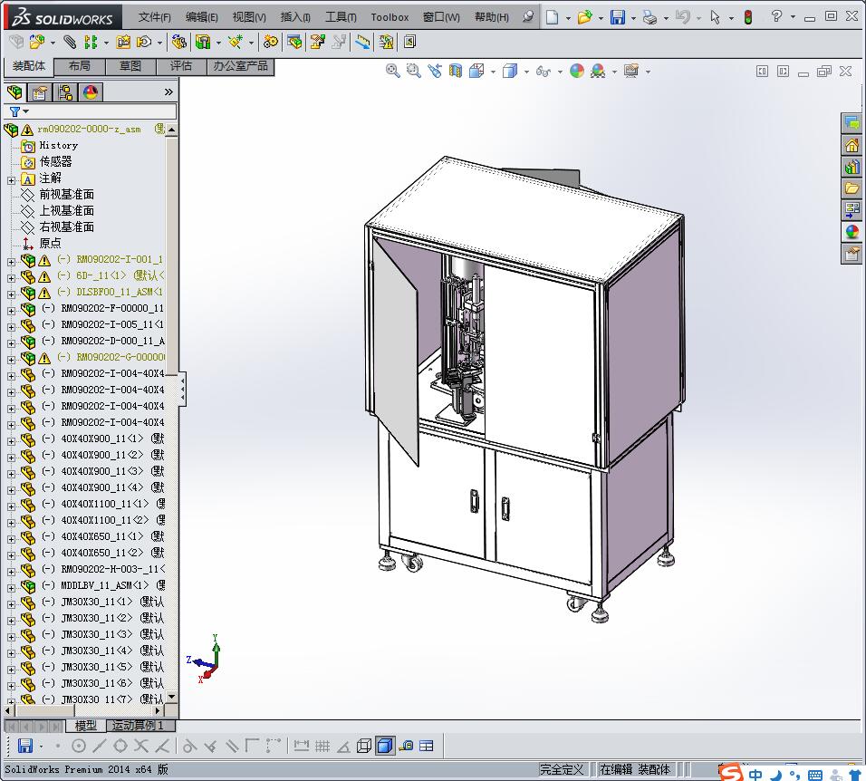This screenshot has height=781, width=866.
Task: Open the DisplayManager color ball tab
Action: click(x=90, y=92)
